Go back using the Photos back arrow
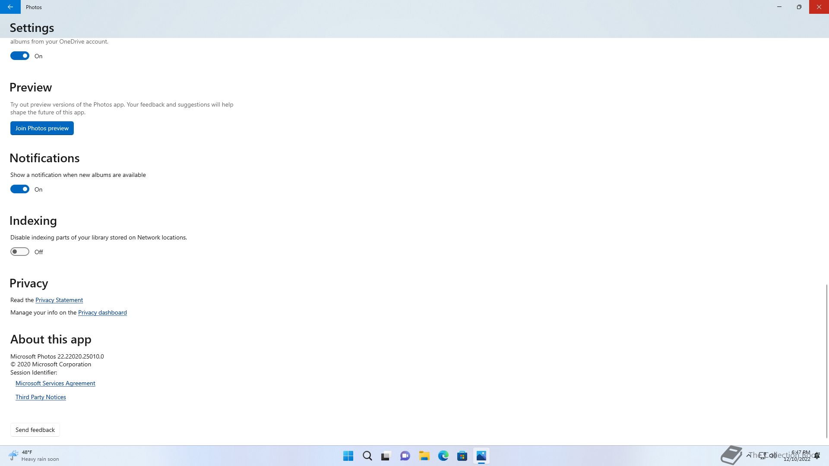 pyautogui.click(x=10, y=7)
